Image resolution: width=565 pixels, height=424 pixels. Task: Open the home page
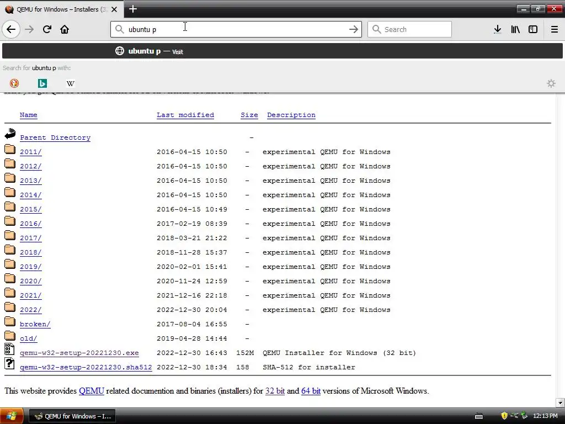pos(65,29)
